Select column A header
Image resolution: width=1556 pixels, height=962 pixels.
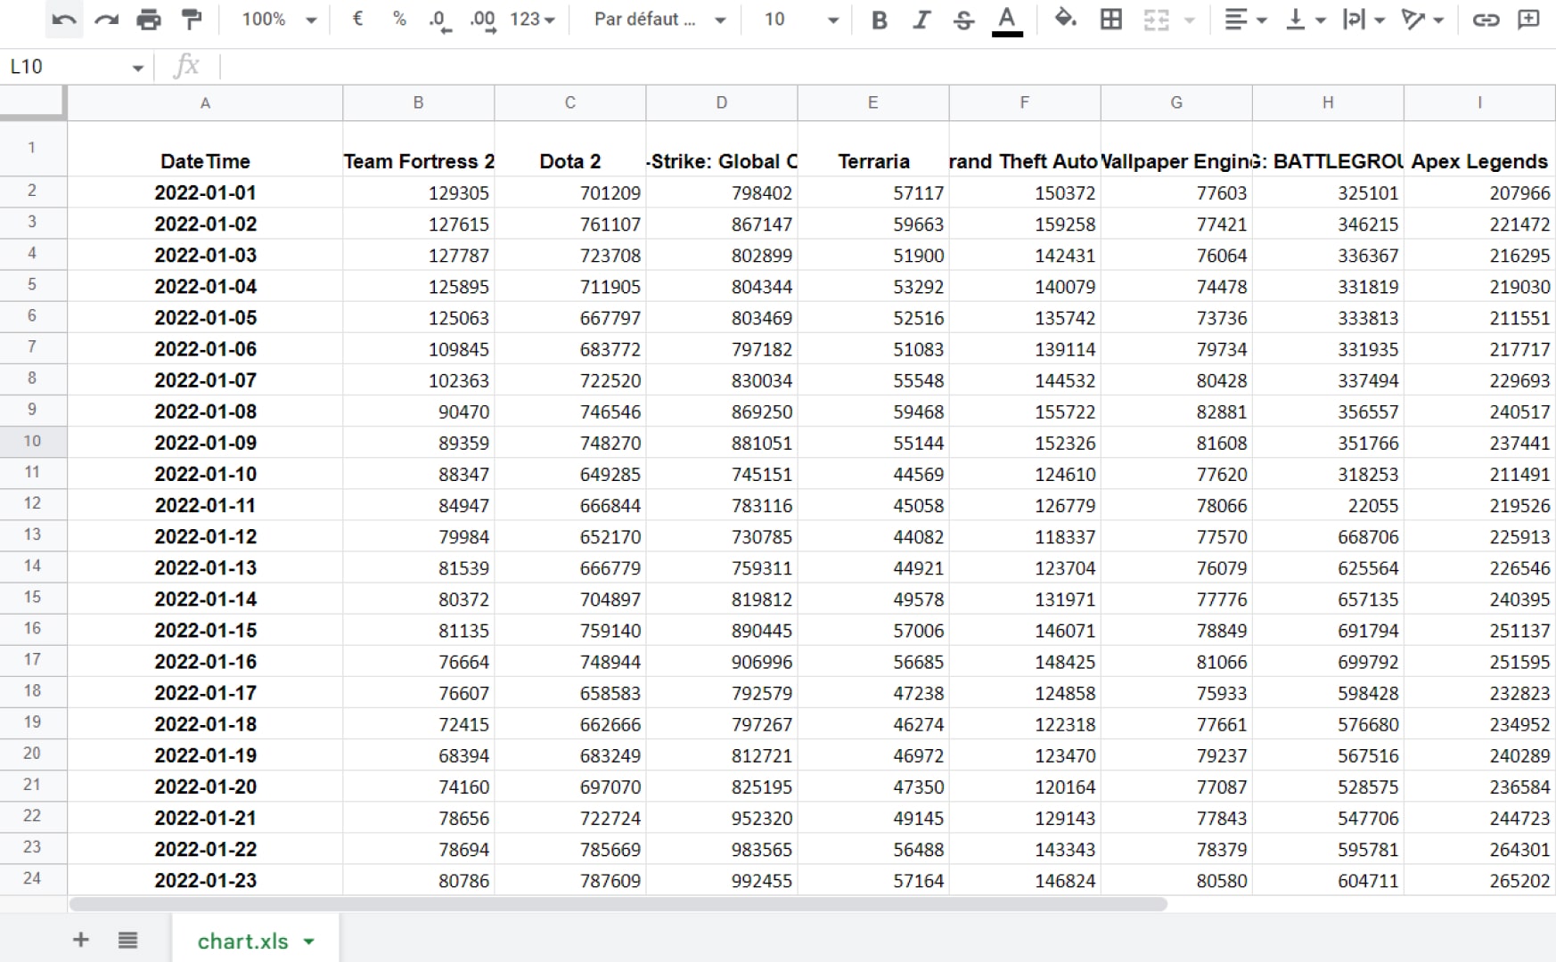coord(205,103)
